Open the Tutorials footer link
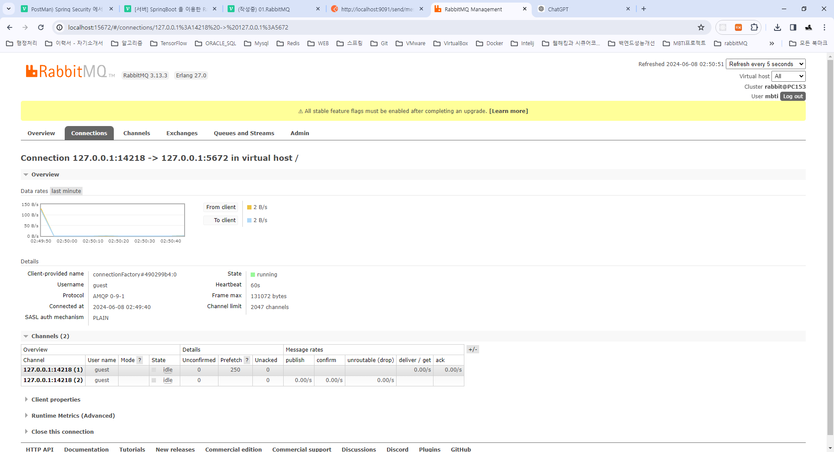The height and width of the screenshot is (452, 834). tap(132, 449)
